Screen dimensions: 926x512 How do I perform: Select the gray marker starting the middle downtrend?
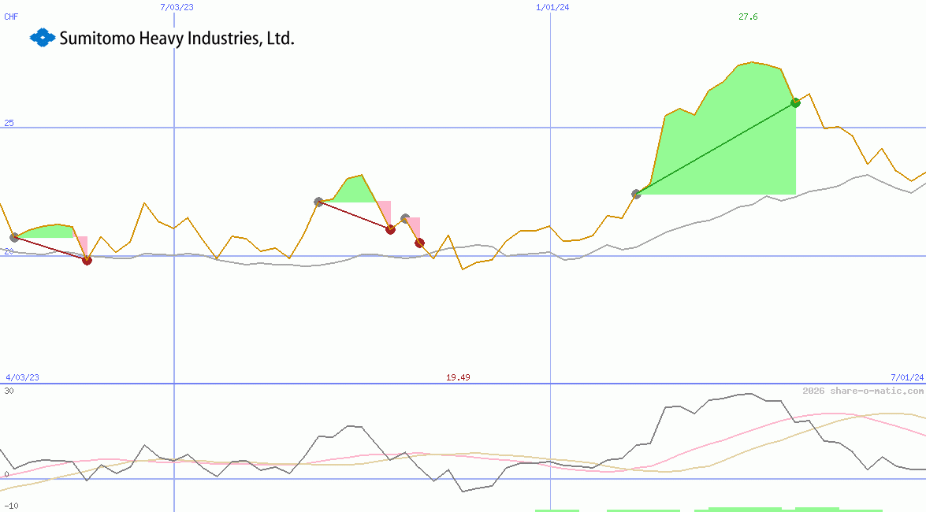click(317, 202)
